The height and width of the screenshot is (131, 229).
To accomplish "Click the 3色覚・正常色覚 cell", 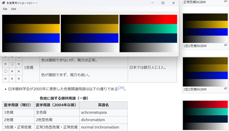I will pyautogui.click(x=18, y=127).
